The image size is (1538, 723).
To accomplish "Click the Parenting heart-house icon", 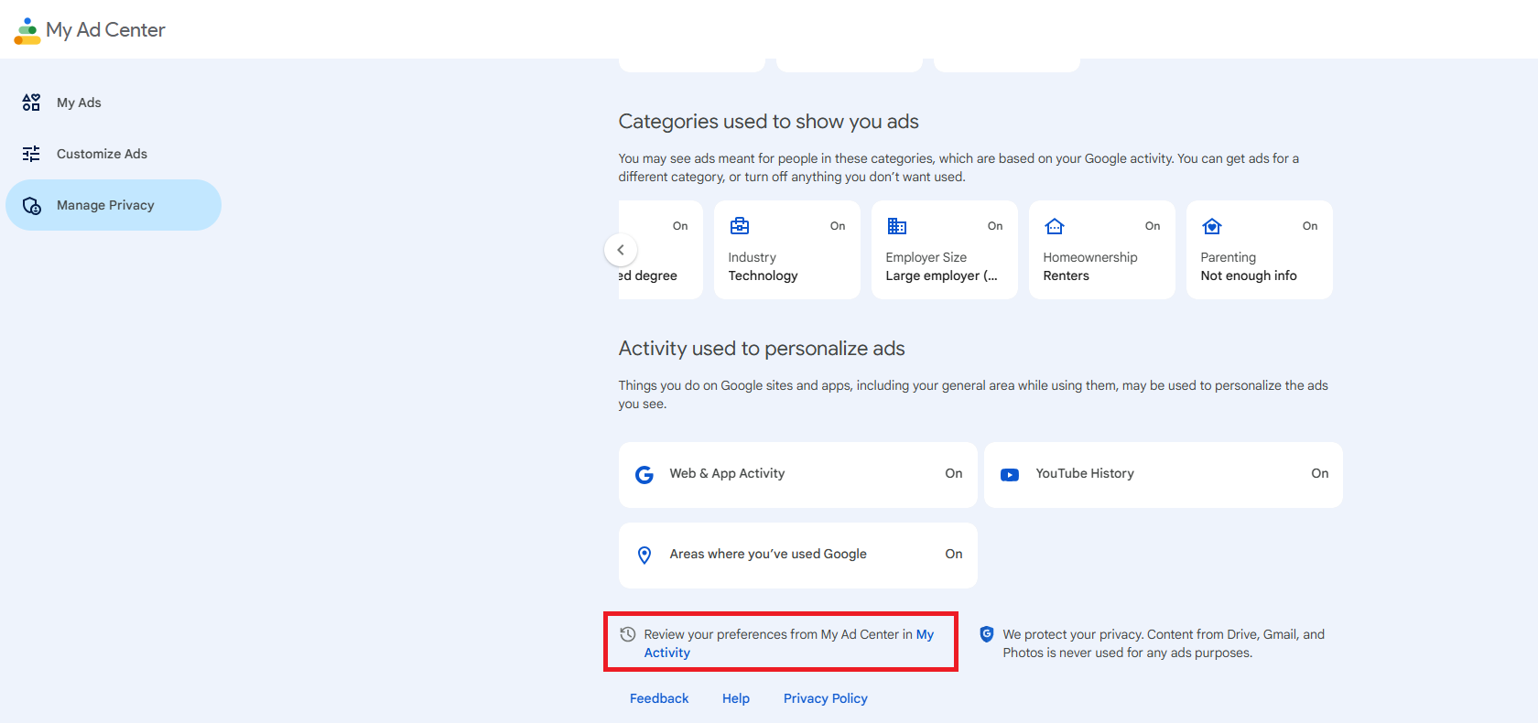I will coord(1212,226).
